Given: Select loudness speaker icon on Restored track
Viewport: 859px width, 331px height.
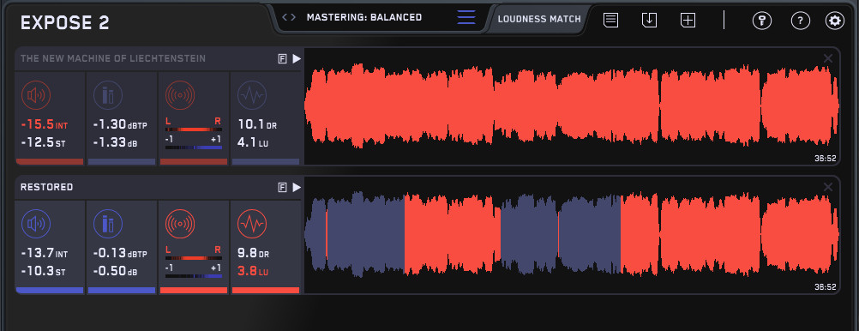Looking at the screenshot, I should 36,224.
